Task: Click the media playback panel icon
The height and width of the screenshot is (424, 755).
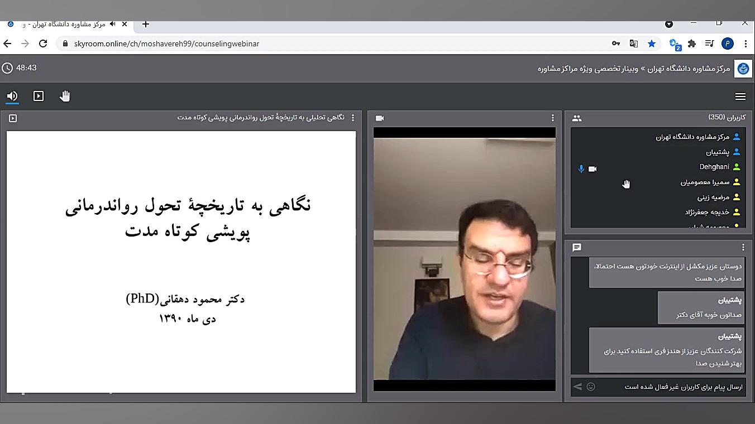Action: (39, 96)
